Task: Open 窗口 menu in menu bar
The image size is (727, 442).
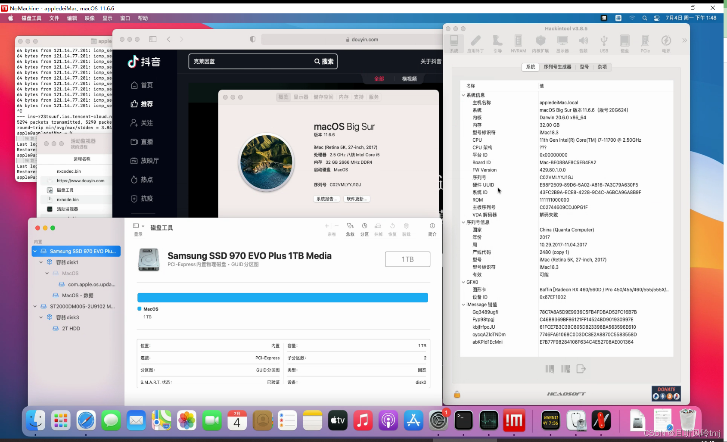Action: pyautogui.click(x=125, y=18)
